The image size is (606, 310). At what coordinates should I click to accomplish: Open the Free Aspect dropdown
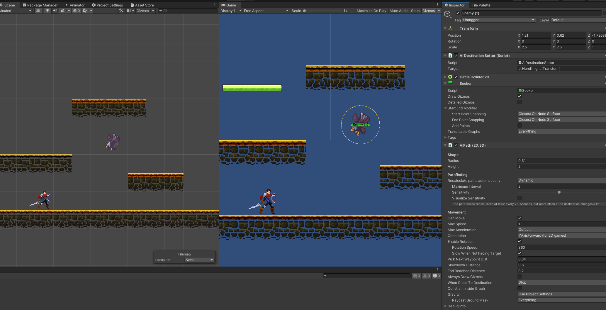click(x=266, y=11)
